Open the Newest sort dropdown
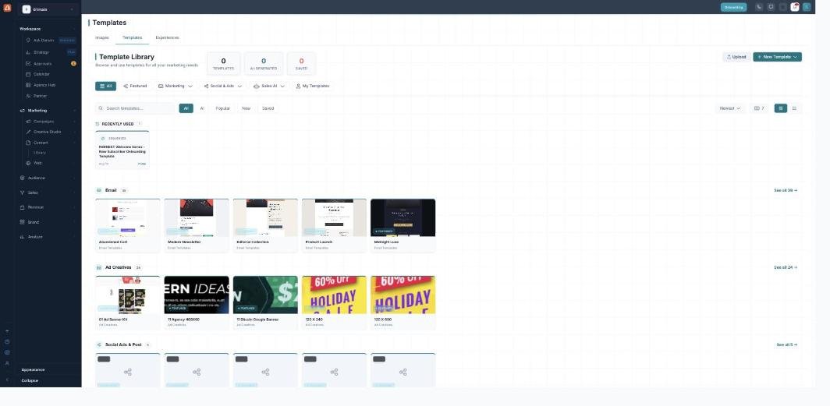This screenshot has width=830, height=406. (730, 108)
